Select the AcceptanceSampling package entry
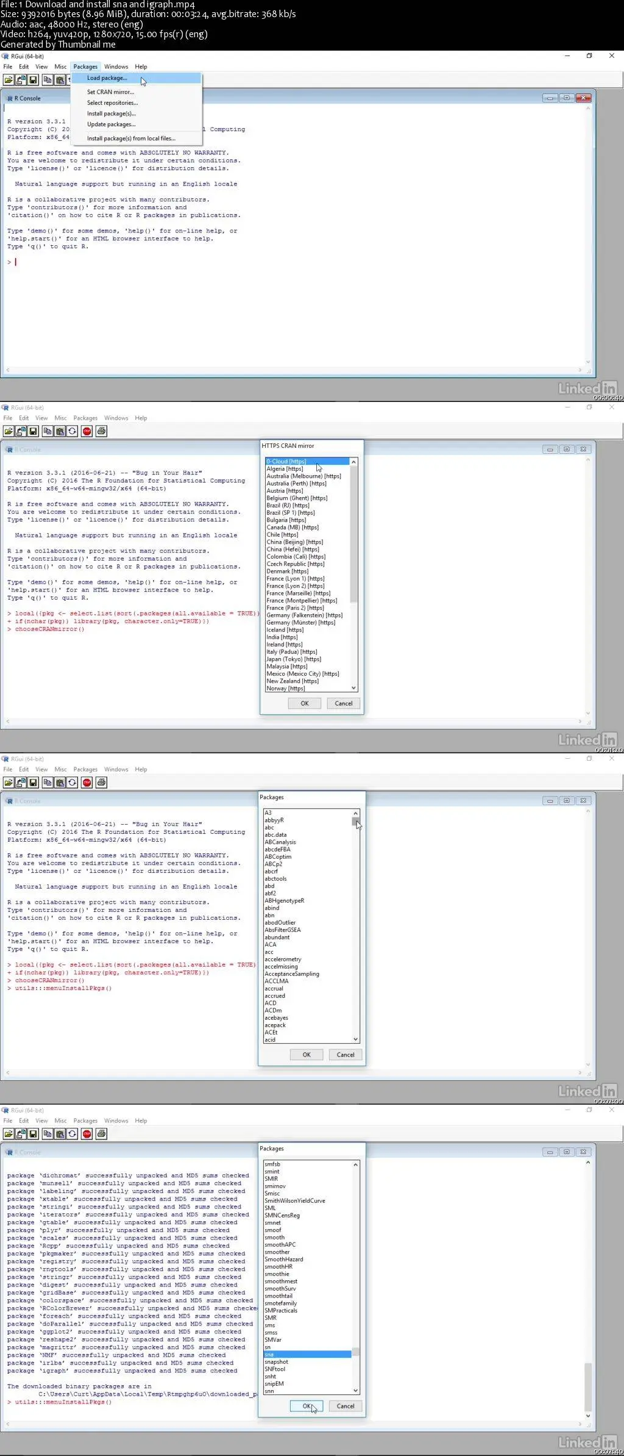This screenshot has width=624, height=1456. point(307,974)
